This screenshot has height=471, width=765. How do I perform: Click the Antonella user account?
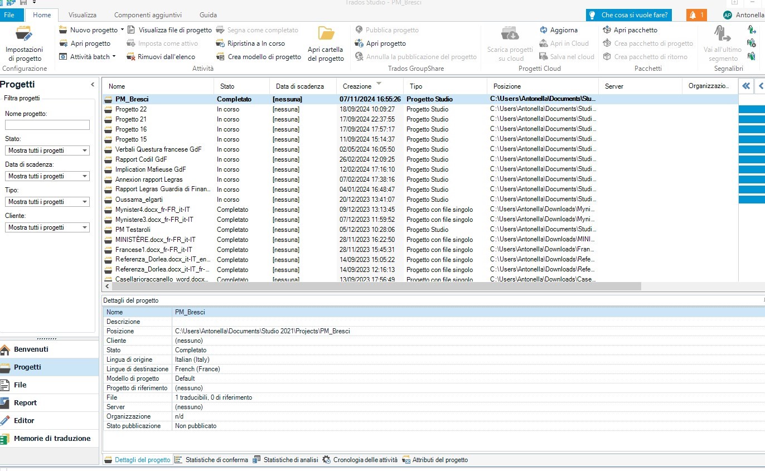[743, 15]
